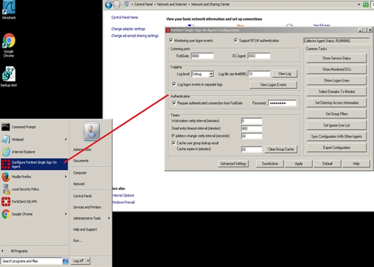The image size is (374, 267).
Task: Click the Back arrow in Control Panel window
Action: (109, 5)
